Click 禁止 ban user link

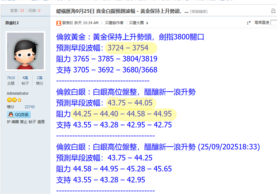coord(24,122)
